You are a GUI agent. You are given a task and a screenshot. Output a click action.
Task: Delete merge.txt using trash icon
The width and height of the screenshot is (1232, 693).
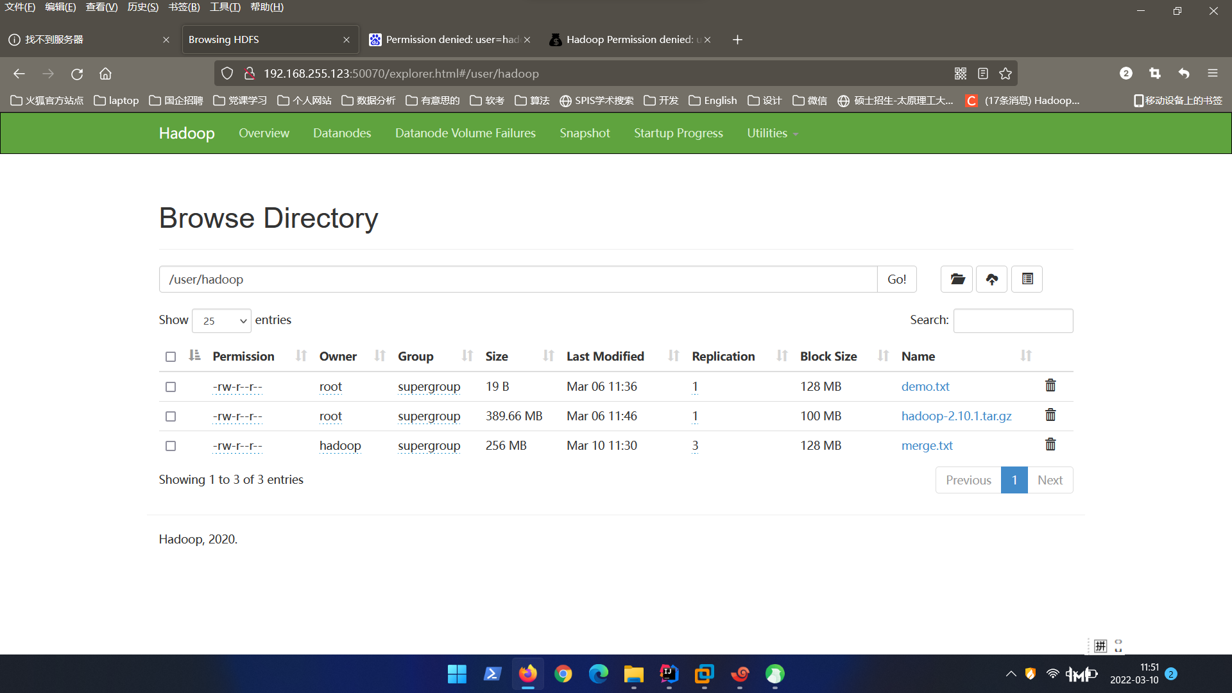[1050, 445]
